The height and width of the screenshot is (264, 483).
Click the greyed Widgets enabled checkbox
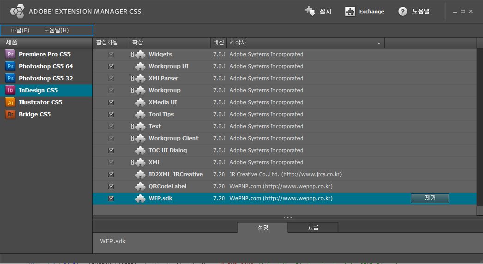pos(111,54)
